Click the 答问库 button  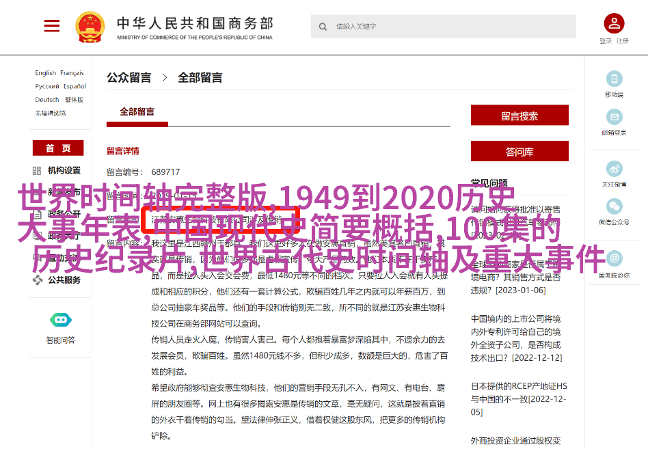[519, 152]
